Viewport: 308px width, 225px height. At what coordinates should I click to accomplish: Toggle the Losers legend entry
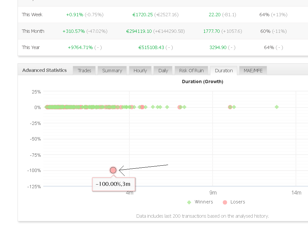pyautogui.click(x=234, y=202)
